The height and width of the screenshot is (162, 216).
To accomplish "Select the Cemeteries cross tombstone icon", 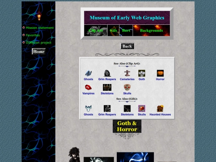I will coord(127,73).
